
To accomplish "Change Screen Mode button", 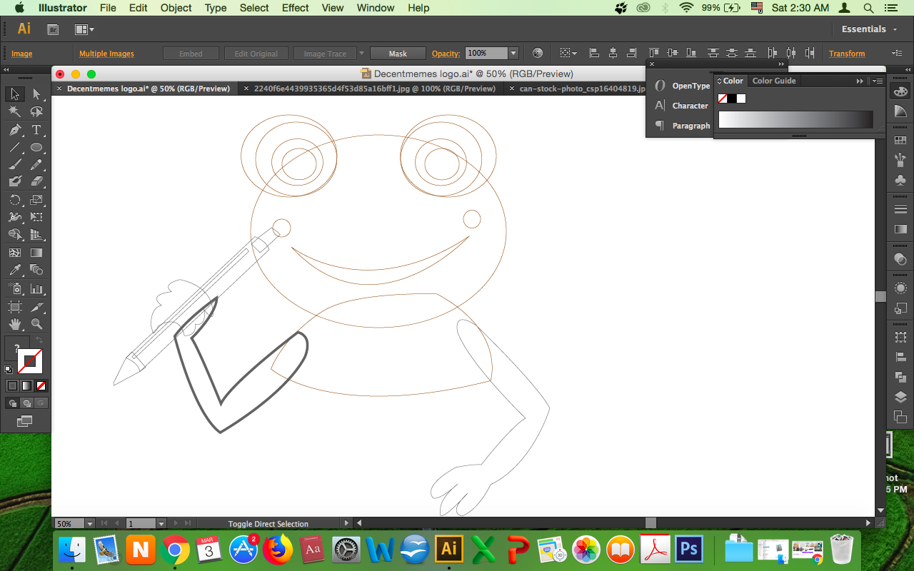I will tap(25, 421).
